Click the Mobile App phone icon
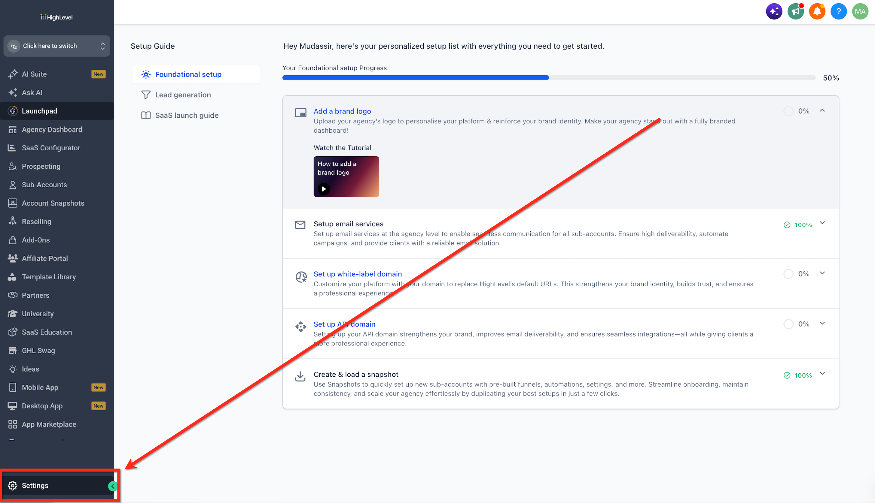Image resolution: width=875 pixels, height=503 pixels. 12,387
